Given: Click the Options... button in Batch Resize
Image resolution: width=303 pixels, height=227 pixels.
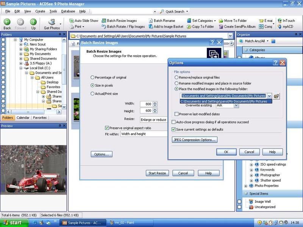Looking at the screenshot, I should click(x=102, y=154).
